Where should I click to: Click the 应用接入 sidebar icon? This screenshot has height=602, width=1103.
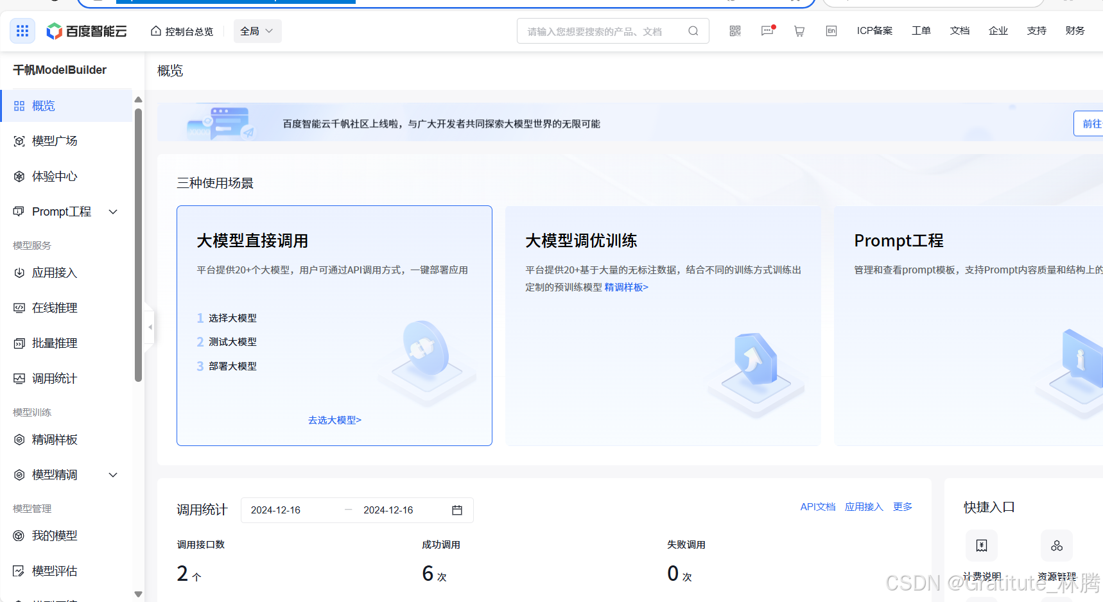pos(19,273)
